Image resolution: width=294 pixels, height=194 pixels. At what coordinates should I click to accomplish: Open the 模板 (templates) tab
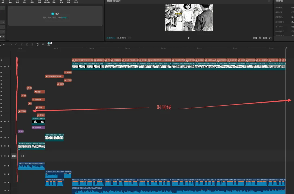pos(69,2)
